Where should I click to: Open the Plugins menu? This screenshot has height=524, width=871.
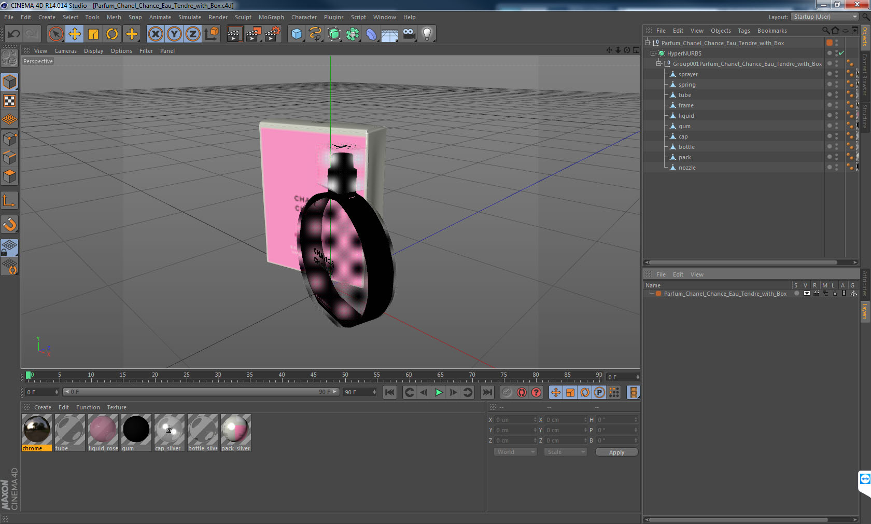(x=333, y=17)
